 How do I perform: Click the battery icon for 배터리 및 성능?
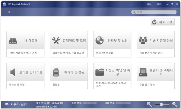coord(56,72)
